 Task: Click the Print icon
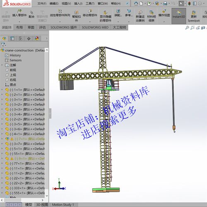165,4
